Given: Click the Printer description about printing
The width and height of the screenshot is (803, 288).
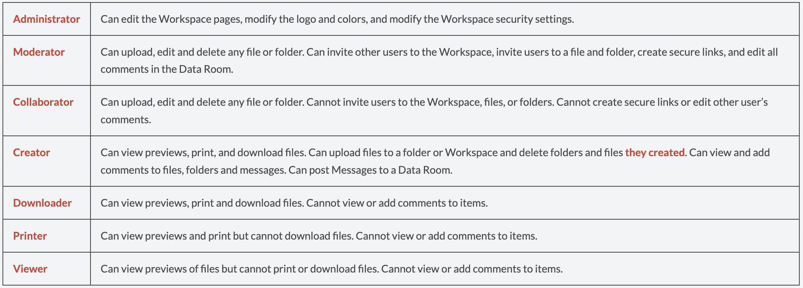Looking at the screenshot, I should [x=319, y=236].
